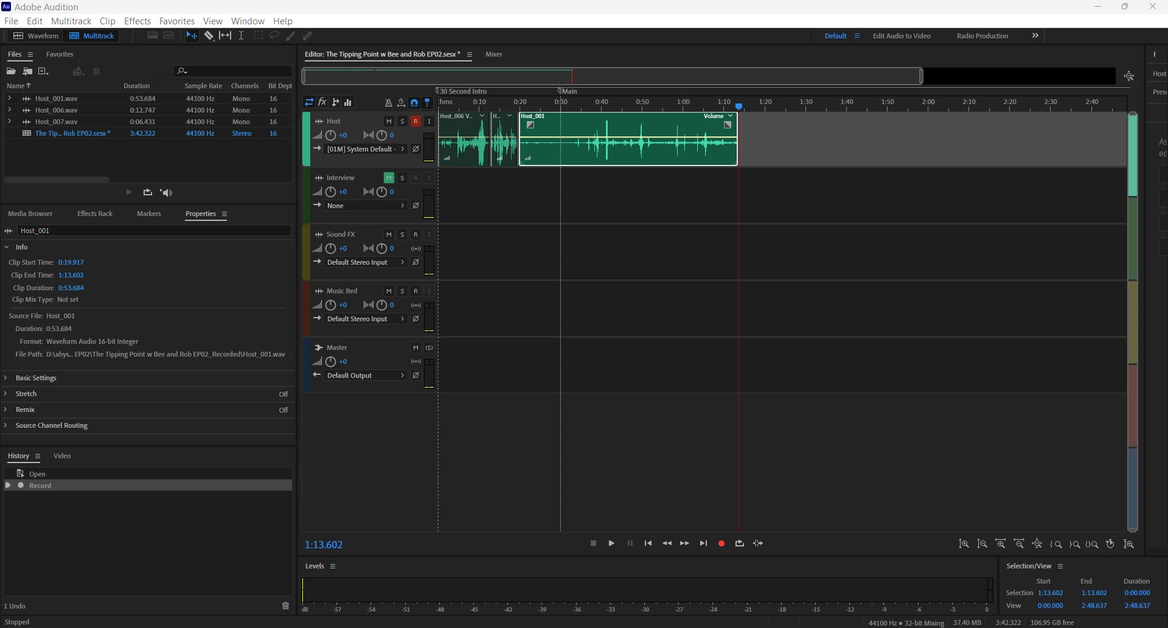The width and height of the screenshot is (1168, 628).
Task: Show the track EQ section
Action: pyautogui.click(x=348, y=102)
